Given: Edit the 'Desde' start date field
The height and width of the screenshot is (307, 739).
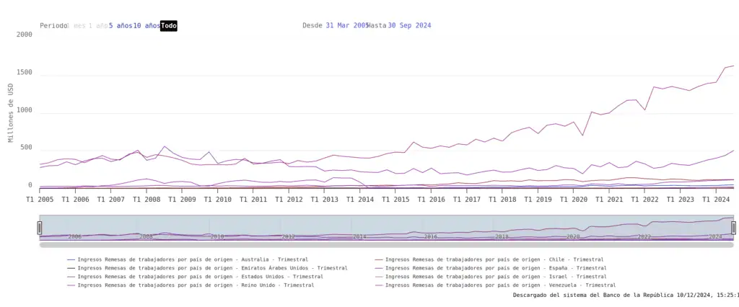Looking at the screenshot, I should click(x=347, y=25).
